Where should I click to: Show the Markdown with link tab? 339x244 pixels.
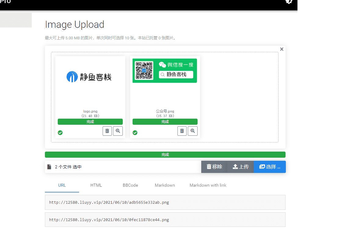pyautogui.click(x=208, y=185)
